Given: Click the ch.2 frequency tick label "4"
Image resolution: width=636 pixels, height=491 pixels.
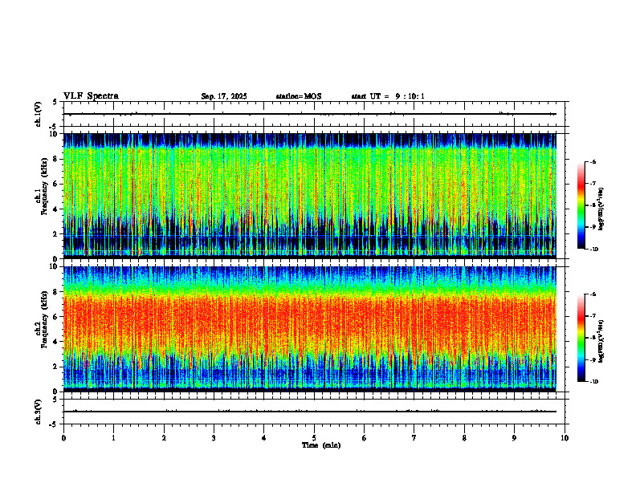Looking at the screenshot, I should pyautogui.click(x=55, y=342).
